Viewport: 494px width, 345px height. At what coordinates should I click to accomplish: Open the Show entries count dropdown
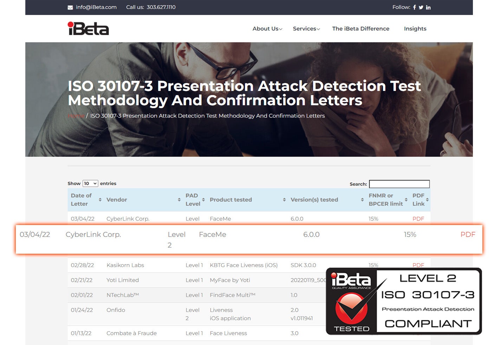[90, 184]
